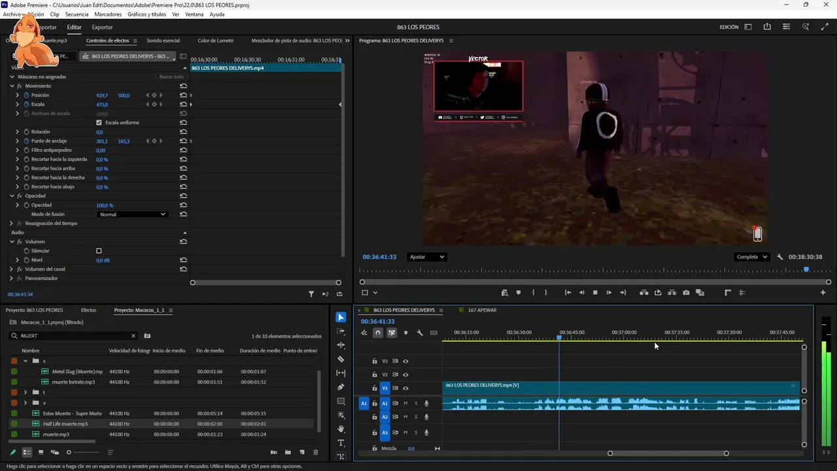837x471 pixels.
Task: Switch to the Color de Lumetri tab
Action: (216, 41)
